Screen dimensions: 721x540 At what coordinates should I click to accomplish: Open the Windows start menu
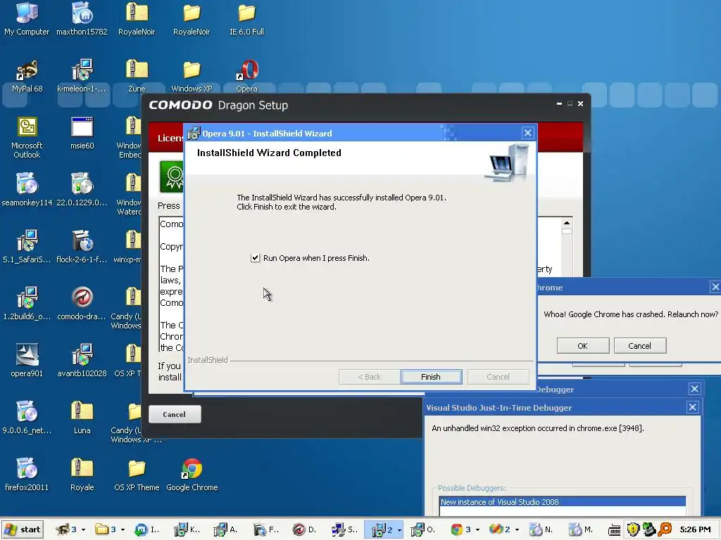(23, 529)
